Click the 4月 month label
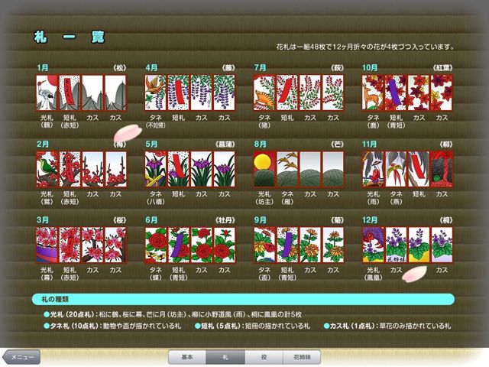 [x=151, y=68]
